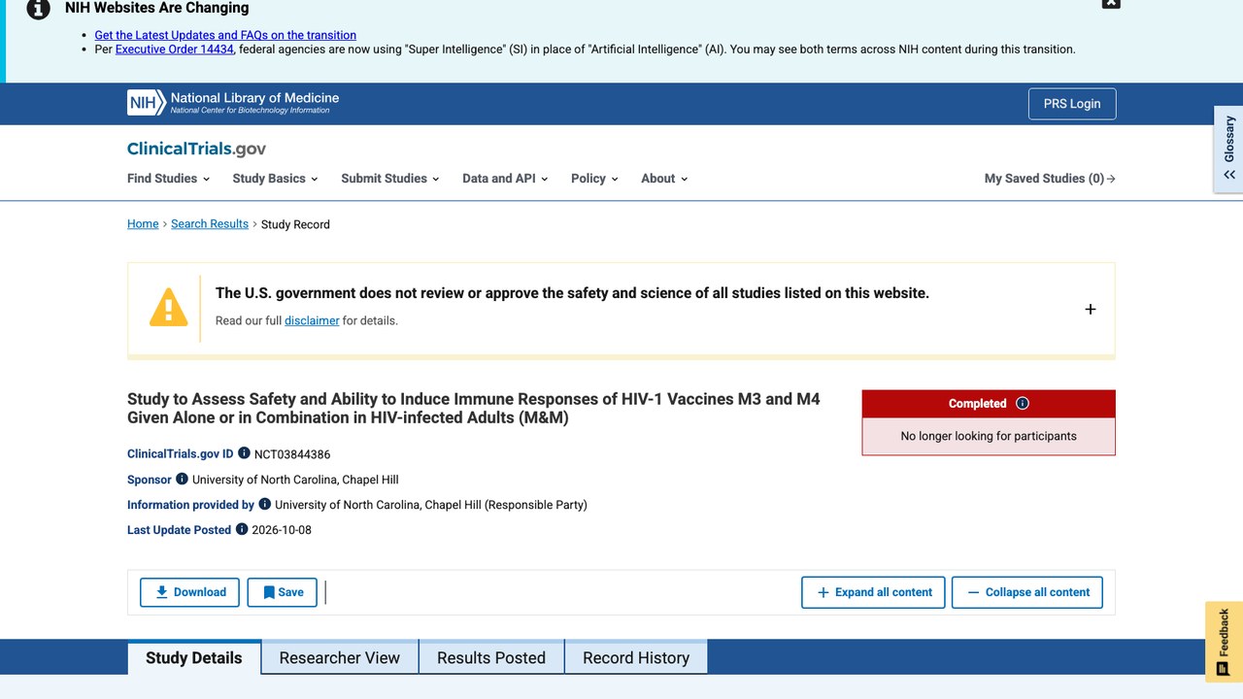The height and width of the screenshot is (699, 1243).
Task: Open the Data and API dropdown
Action: [505, 179]
